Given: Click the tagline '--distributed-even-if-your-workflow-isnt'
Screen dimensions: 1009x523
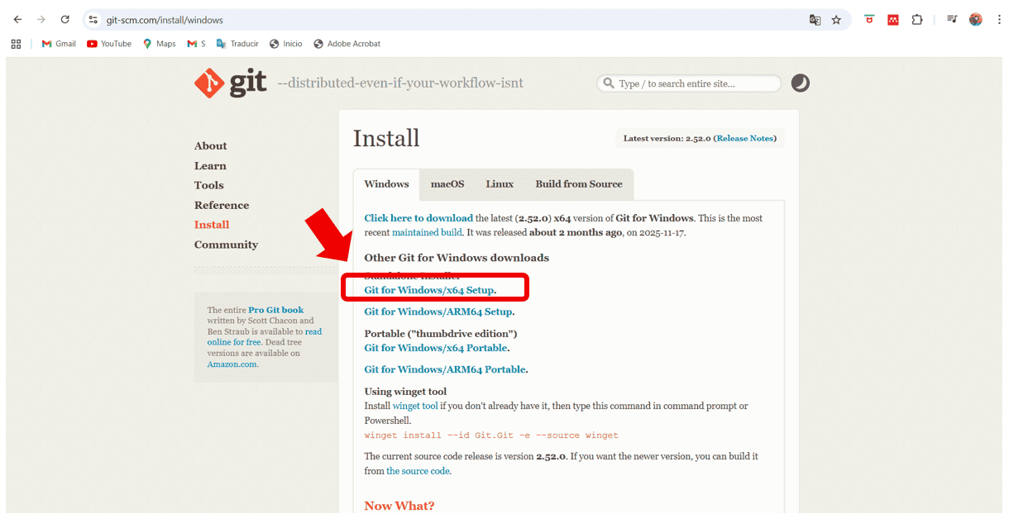Looking at the screenshot, I should pyautogui.click(x=400, y=83).
